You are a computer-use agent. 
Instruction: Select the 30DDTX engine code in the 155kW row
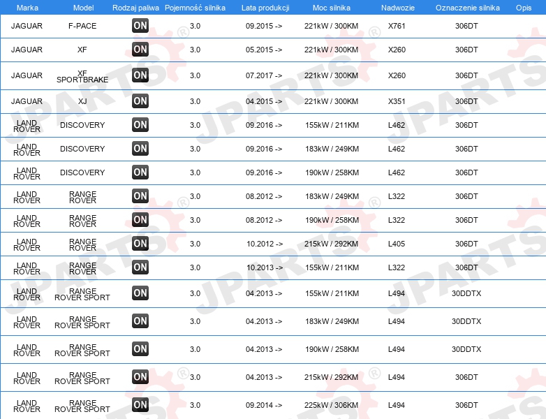(x=466, y=293)
